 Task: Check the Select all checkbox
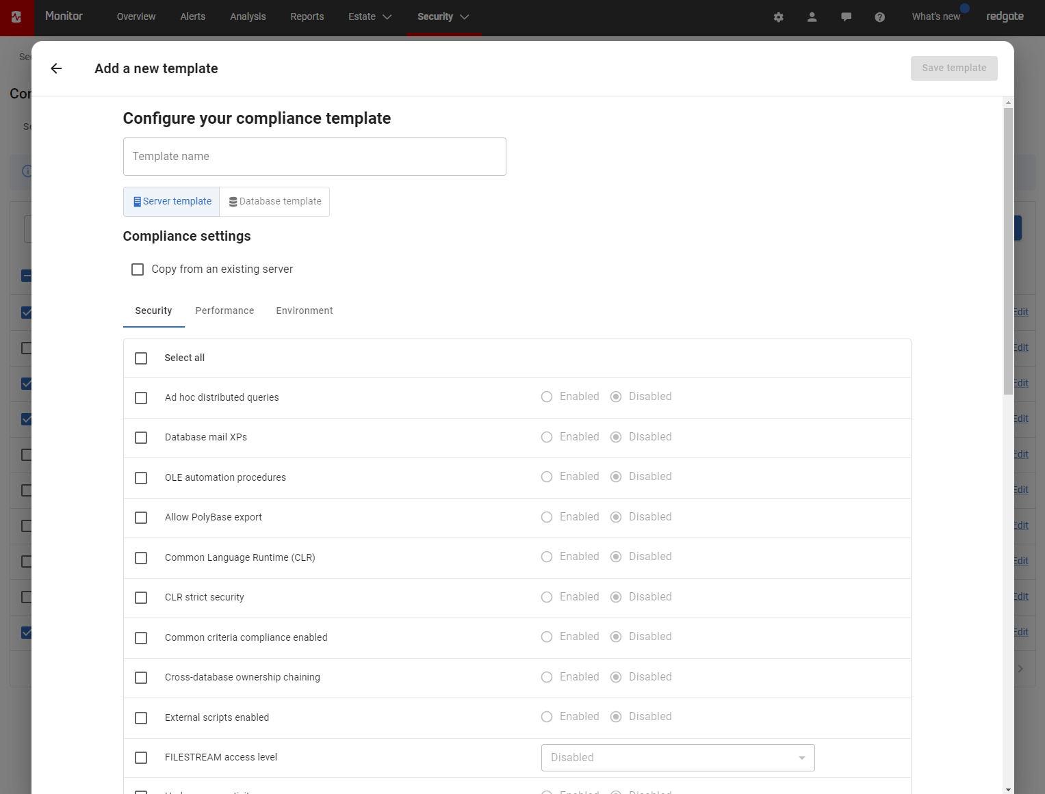point(141,358)
